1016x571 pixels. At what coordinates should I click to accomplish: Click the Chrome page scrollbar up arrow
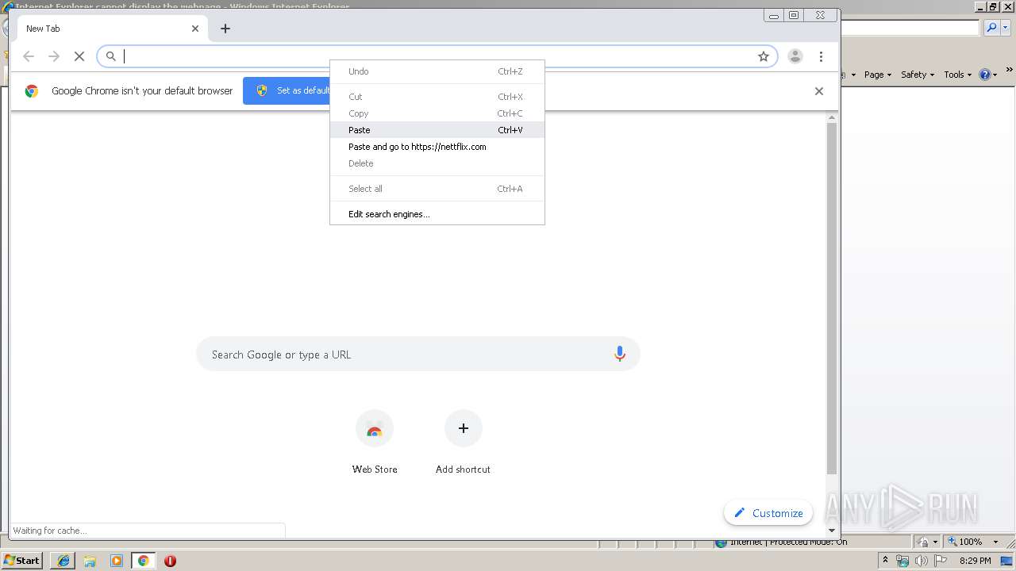pos(832,118)
